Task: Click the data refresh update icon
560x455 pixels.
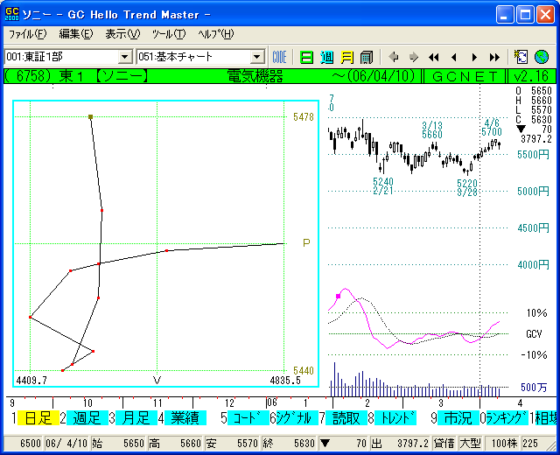Action: [x=521, y=57]
